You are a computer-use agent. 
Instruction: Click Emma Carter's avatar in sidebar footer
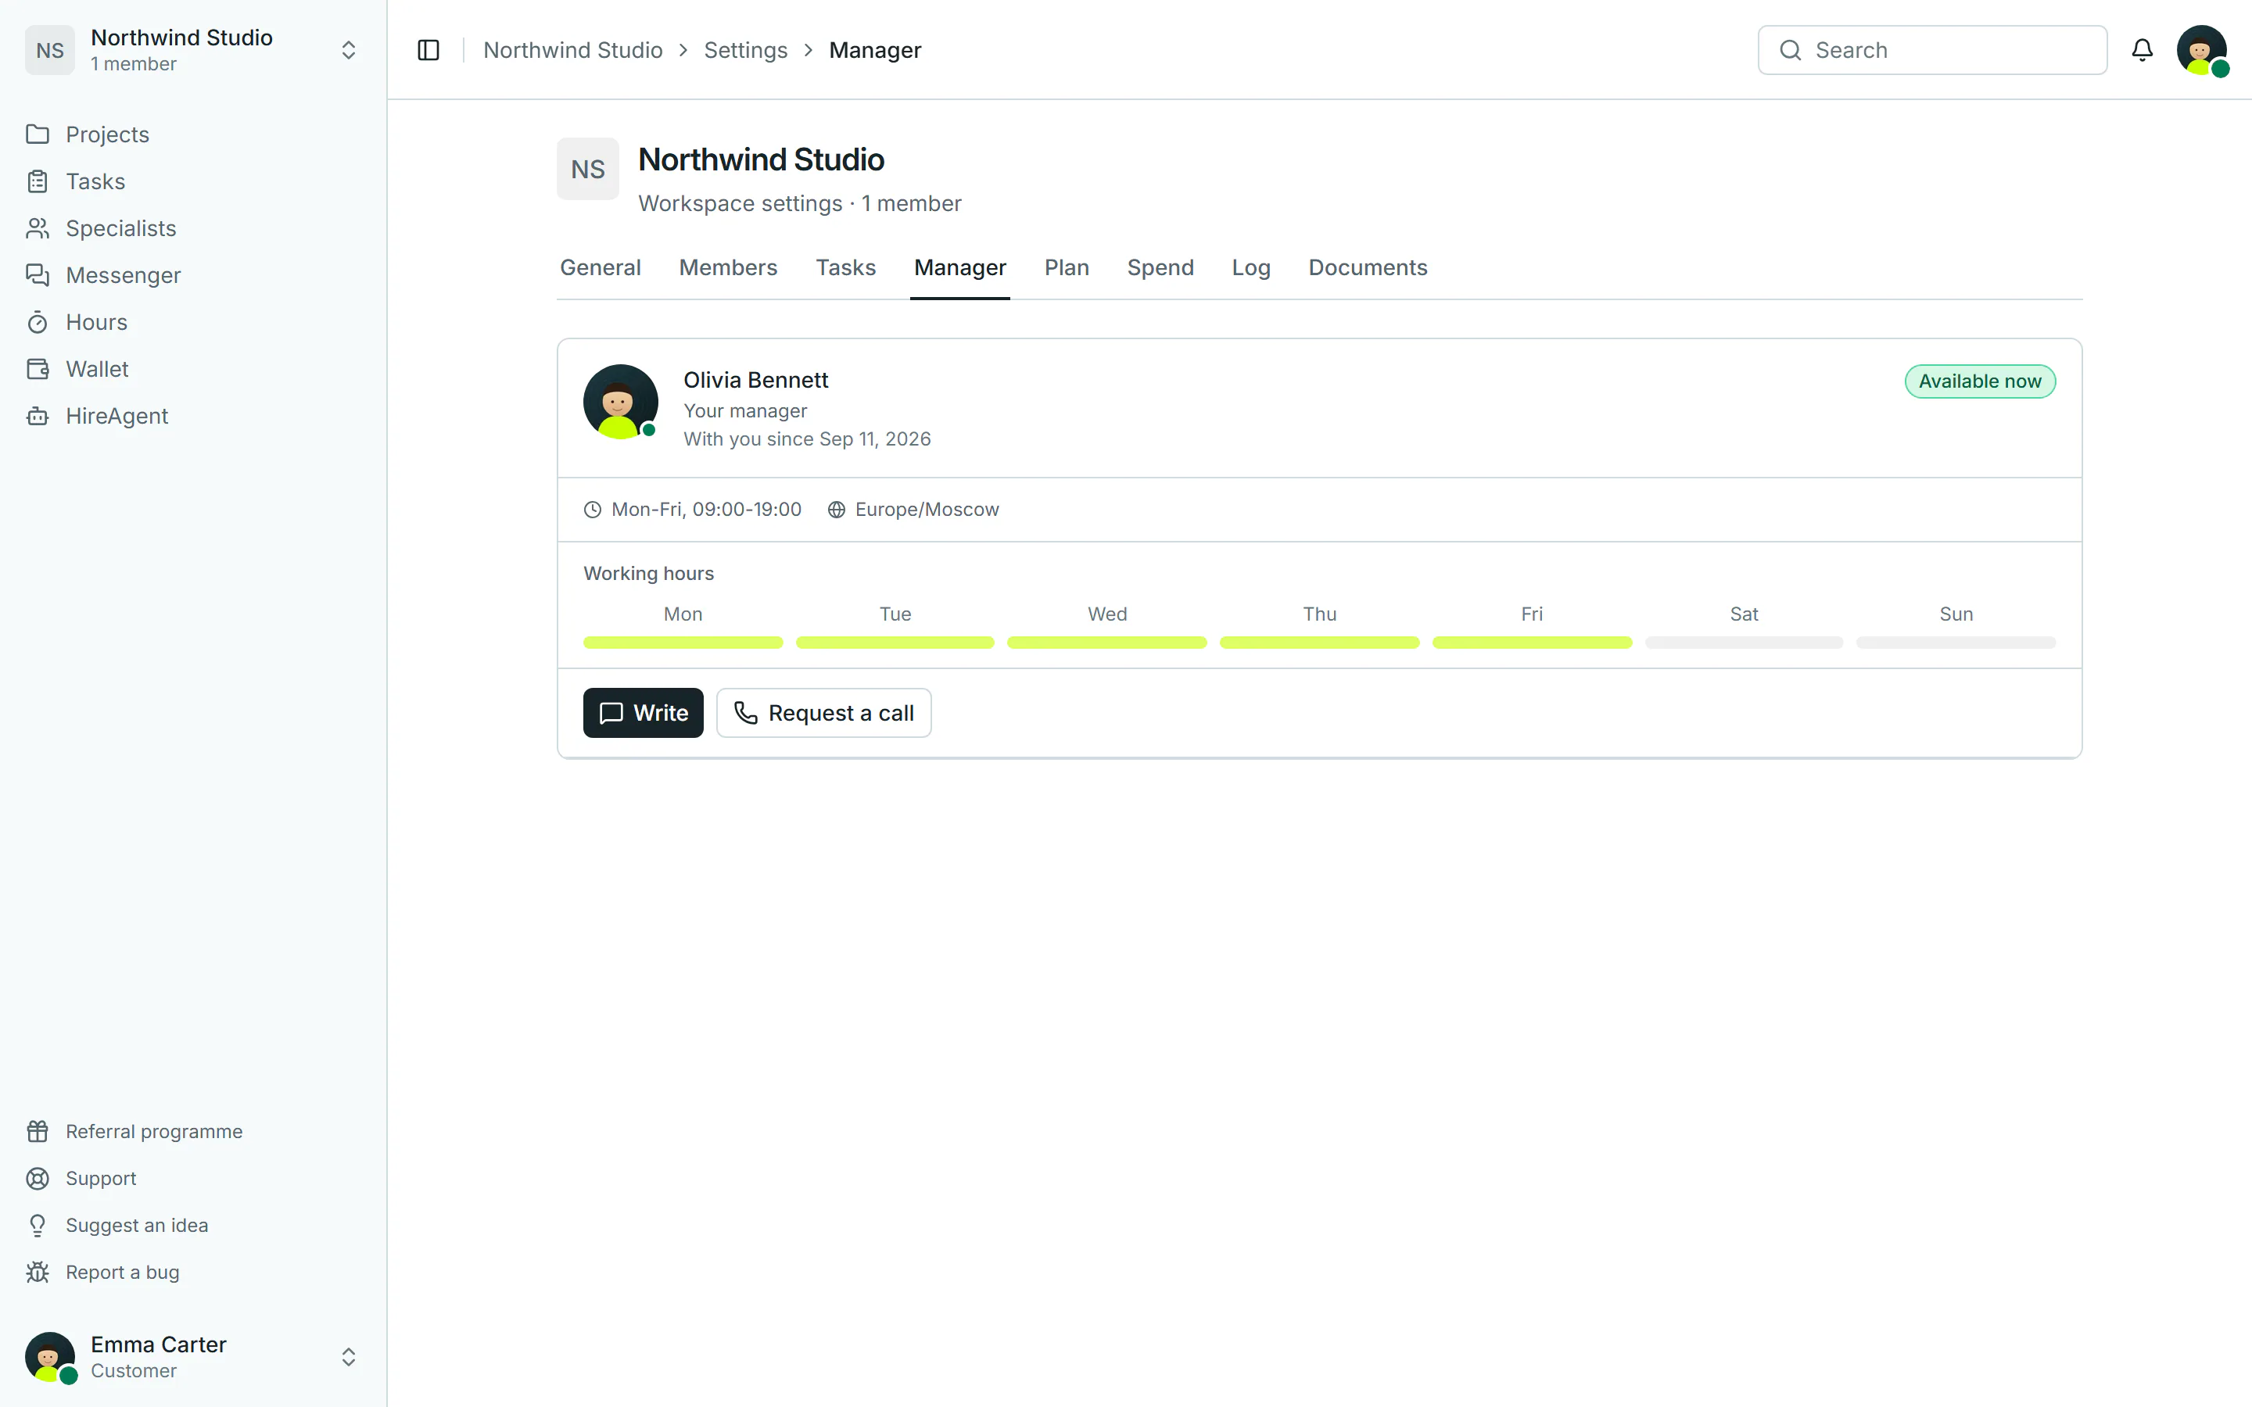[x=50, y=1357]
